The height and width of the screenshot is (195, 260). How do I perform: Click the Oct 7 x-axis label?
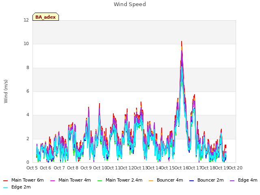59,168
